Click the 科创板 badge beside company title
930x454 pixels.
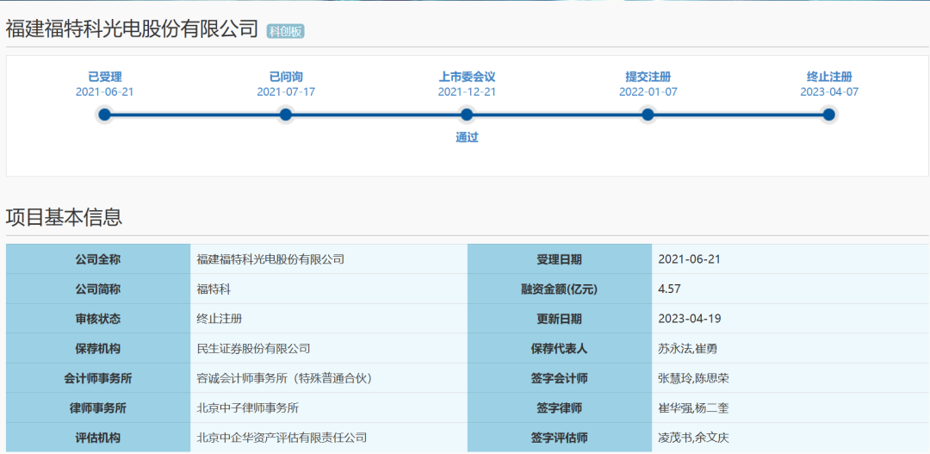(285, 31)
